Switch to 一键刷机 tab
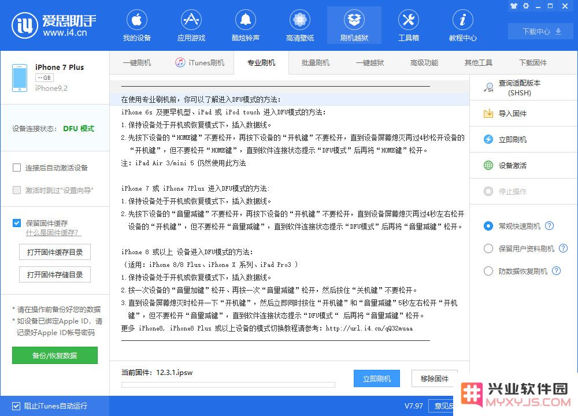The image size is (578, 416). pos(137,63)
